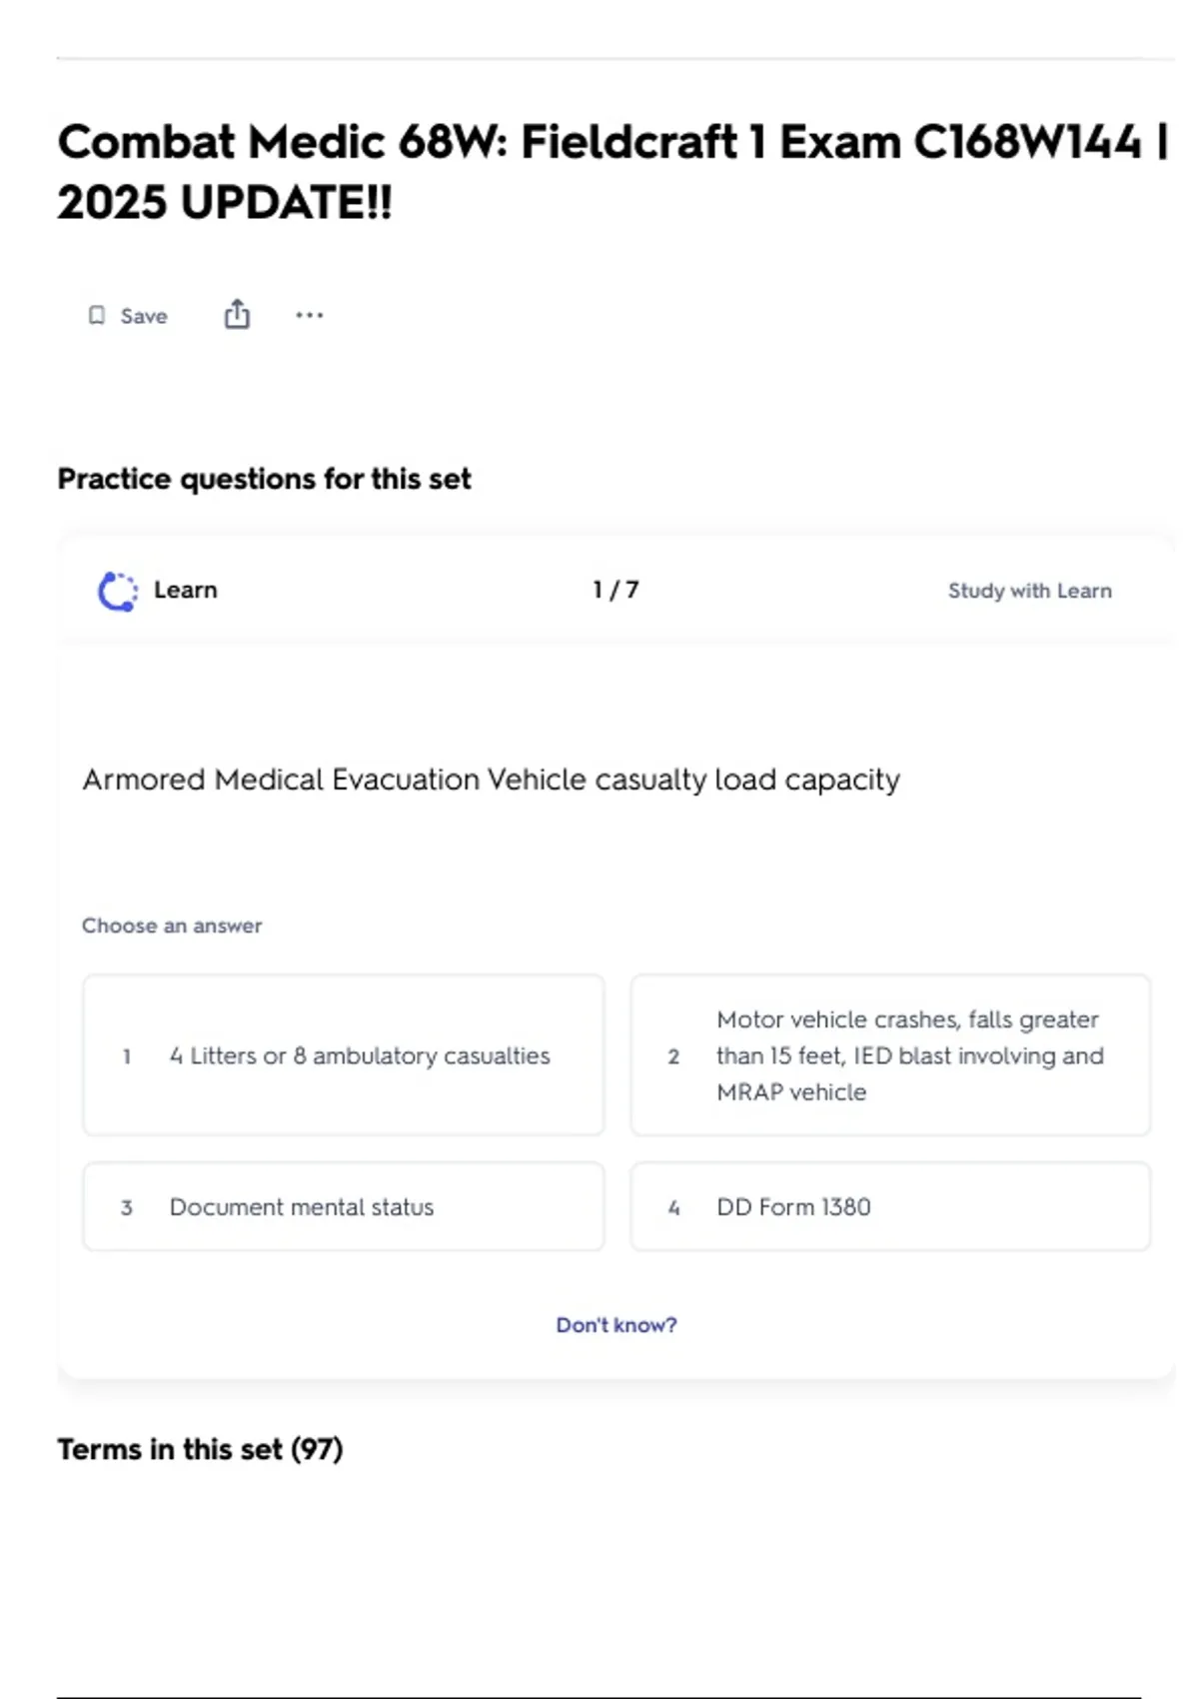Click the Learn mode circular icon
The image size is (1199, 1699).
pyautogui.click(x=118, y=591)
